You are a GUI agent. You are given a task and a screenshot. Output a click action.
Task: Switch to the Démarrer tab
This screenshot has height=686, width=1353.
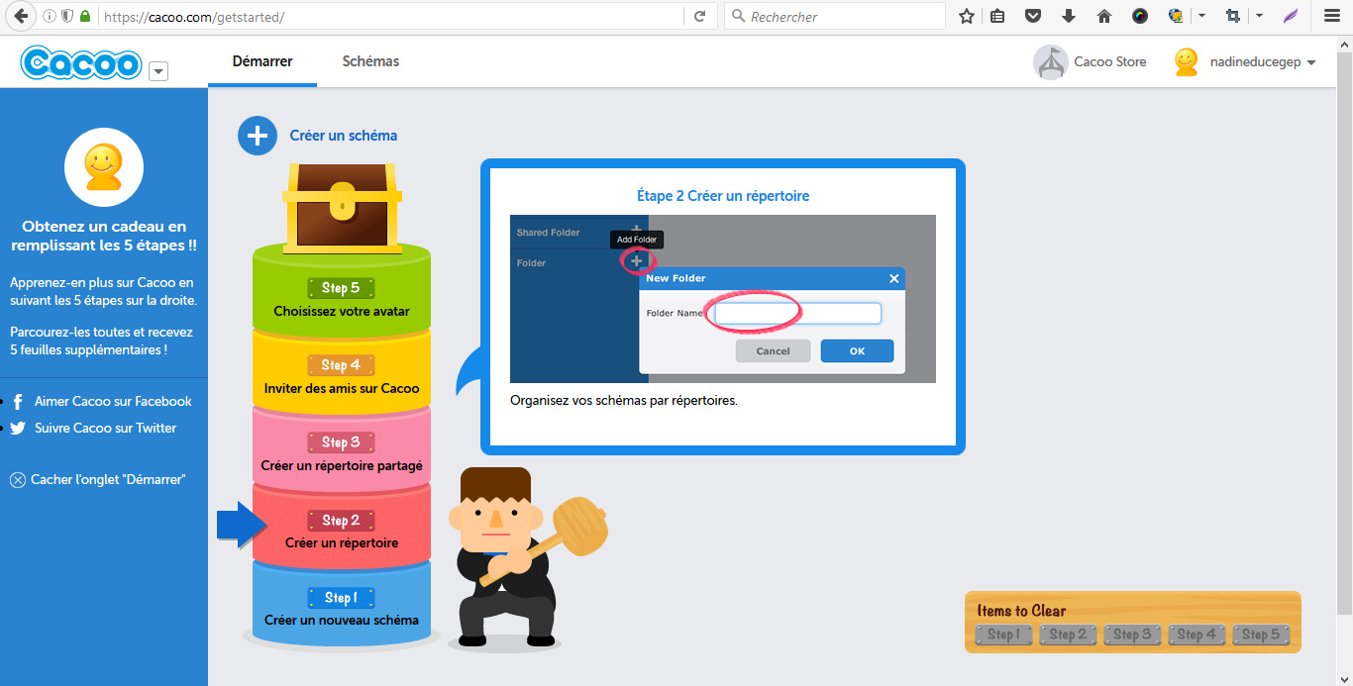point(262,61)
